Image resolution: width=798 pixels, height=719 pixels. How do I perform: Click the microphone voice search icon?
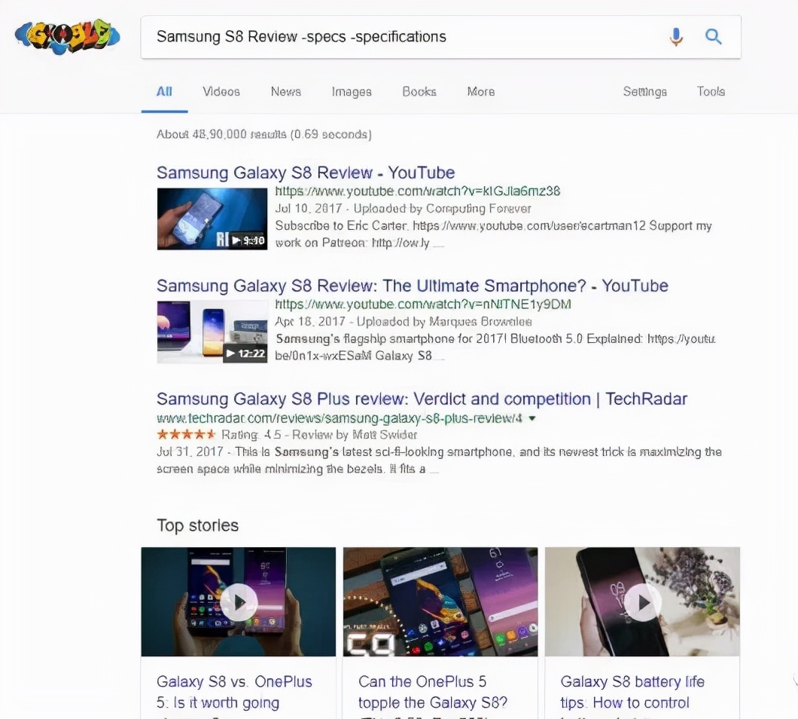coord(676,37)
